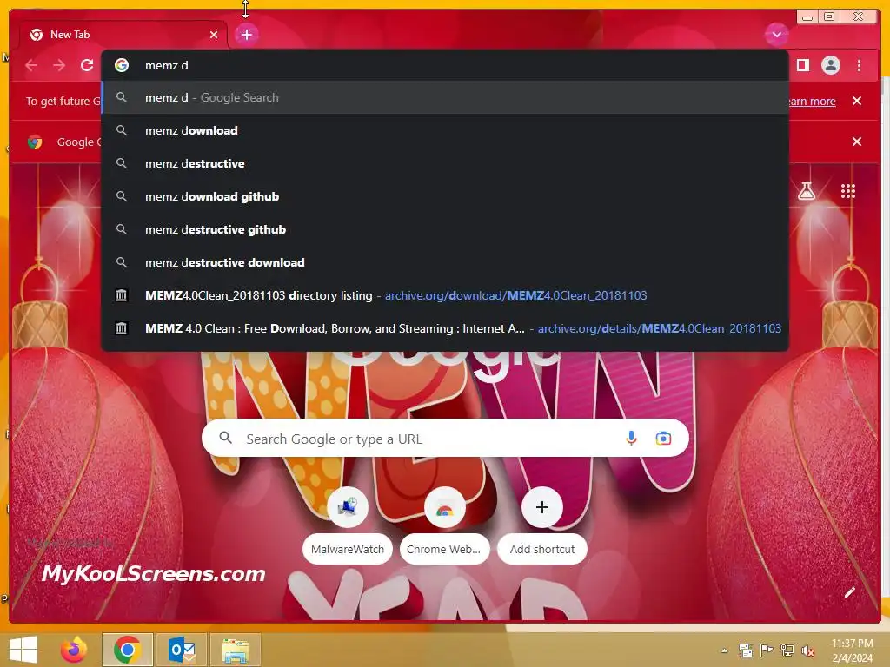
Task: Open a new tab with the plus button
Action: [246, 35]
